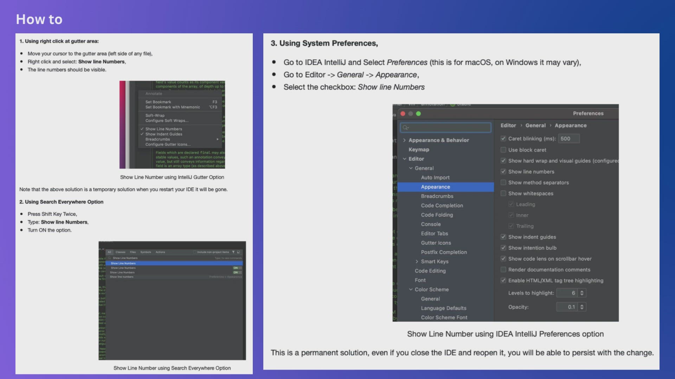Toggle the Show line numbers checkbox
Viewport: 675px width, 379px height.
tap(503, 172)
